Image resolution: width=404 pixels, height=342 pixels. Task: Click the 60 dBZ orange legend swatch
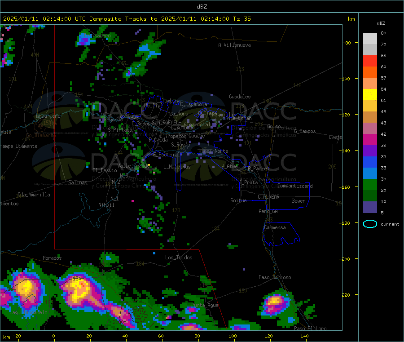(370, 72)
